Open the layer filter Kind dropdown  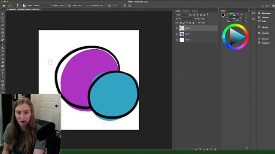pos(182,15)
